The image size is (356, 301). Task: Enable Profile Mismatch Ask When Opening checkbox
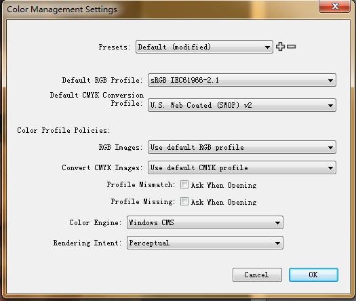click(184, 184)
